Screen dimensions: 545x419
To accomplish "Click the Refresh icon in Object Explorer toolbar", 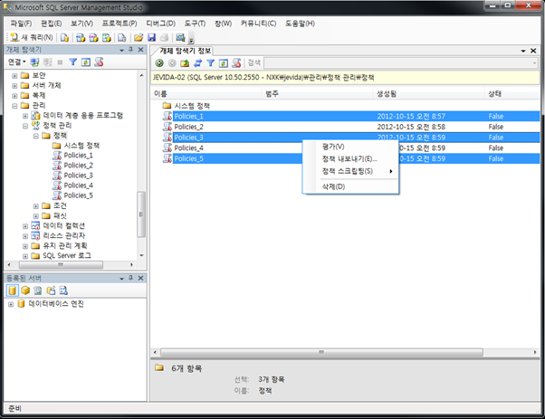I will 85,62.
